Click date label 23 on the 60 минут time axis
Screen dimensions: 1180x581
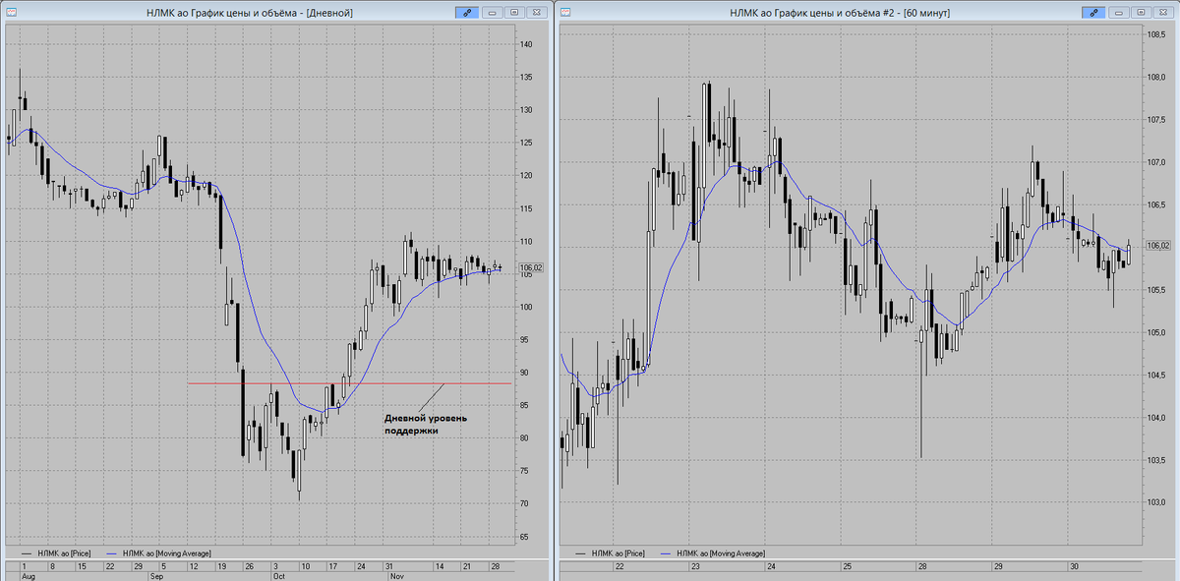[695, 566]
